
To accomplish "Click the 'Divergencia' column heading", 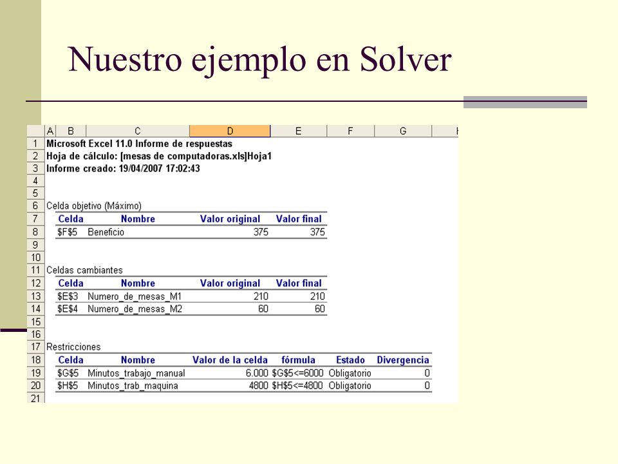I will click(x=403, y=360).
